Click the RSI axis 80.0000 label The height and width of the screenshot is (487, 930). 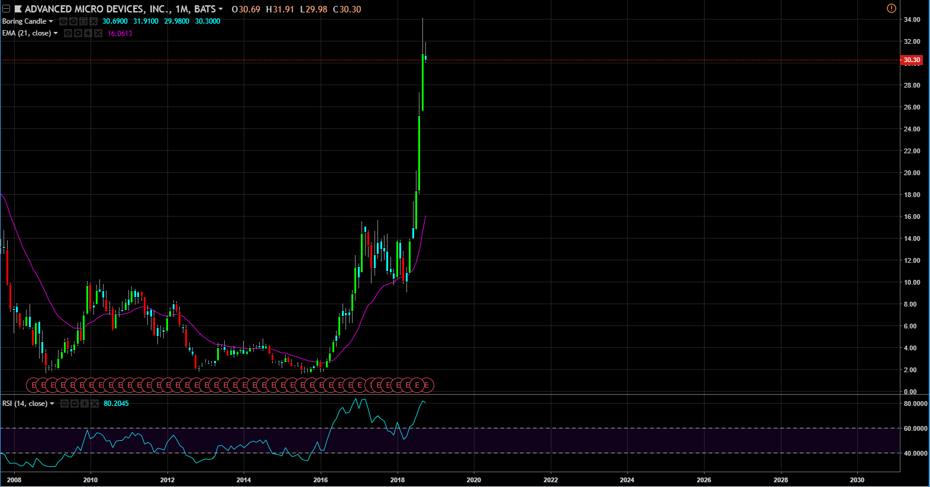pyautogui.click(x=915, y=404)
